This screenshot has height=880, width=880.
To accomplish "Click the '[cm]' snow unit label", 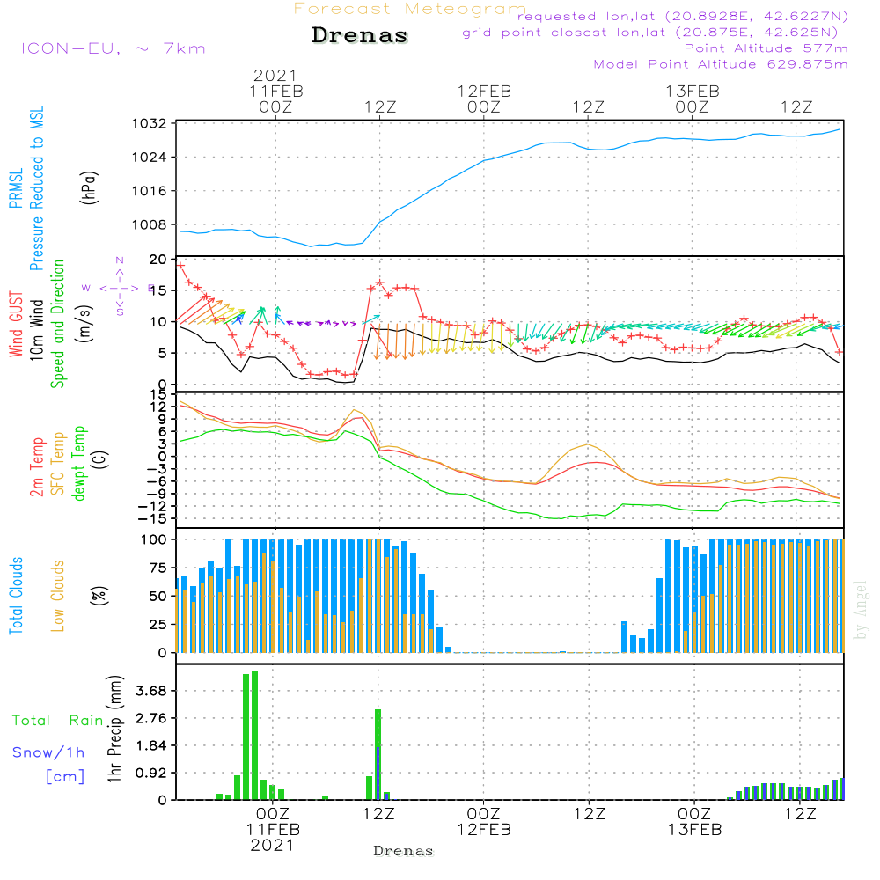I will tap(65, 776).
